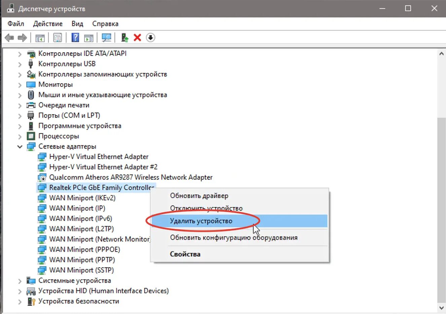Select WAN Miniport (L2TP)
Image resolution: width=446 pixels, height=314 pixels.
click(x=81, y=229)
